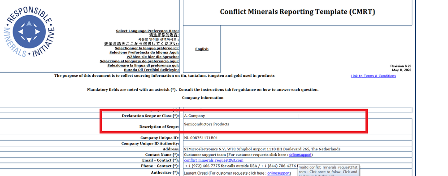Click the empty Company Unique ID Authority cell
Viewport: 448px width, 176px height.
click(297, 143)
